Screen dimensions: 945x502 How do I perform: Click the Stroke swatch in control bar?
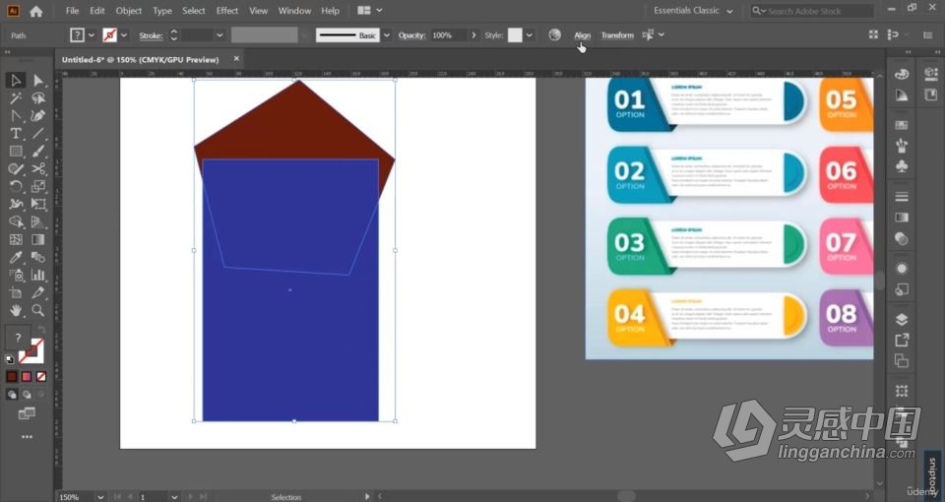109,35
